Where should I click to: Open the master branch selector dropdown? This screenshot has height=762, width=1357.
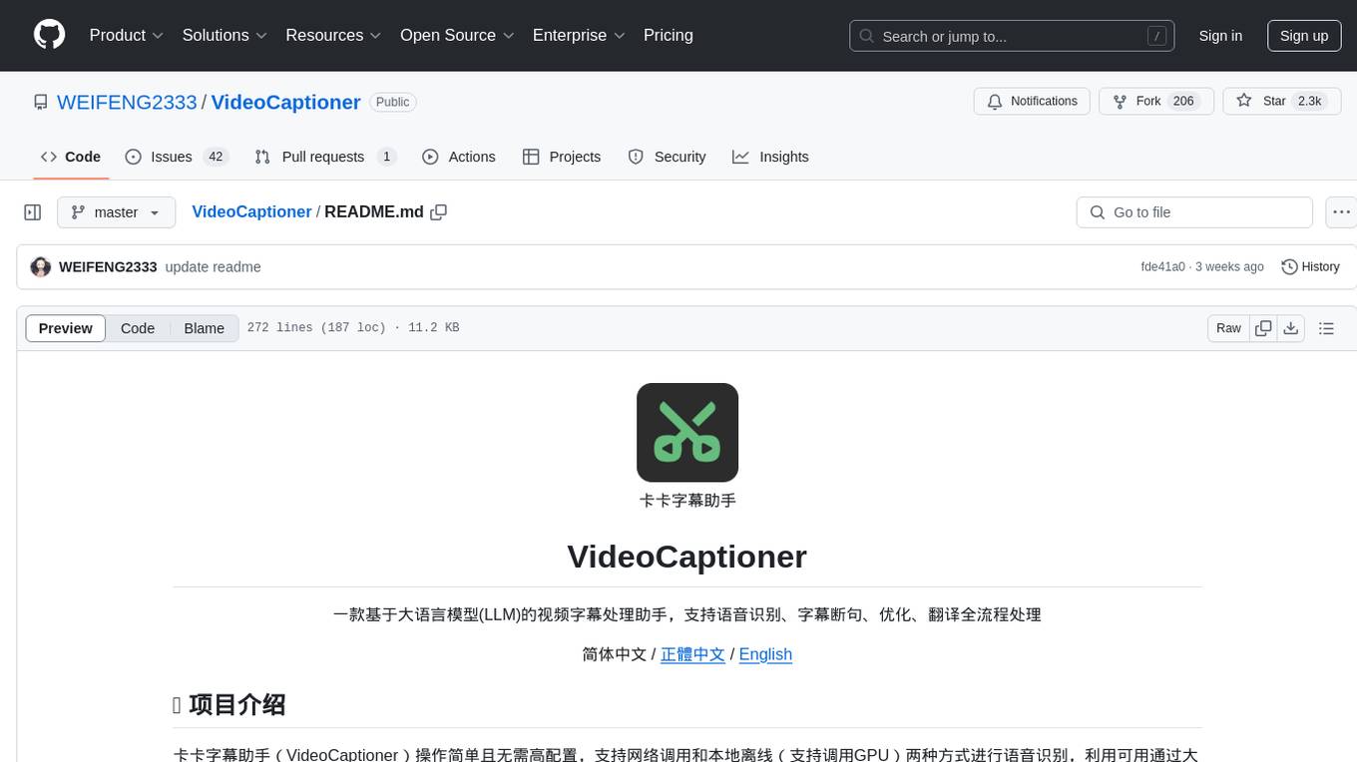[116, 212]
